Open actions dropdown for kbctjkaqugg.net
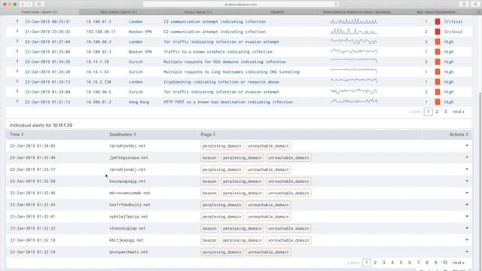 click(467, 240)
